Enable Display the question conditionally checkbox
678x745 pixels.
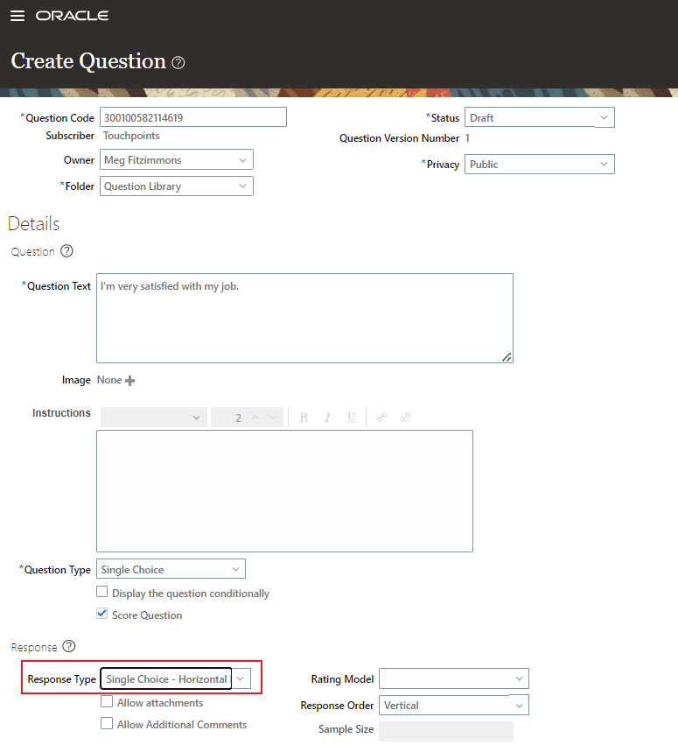click(x=102, y=592)
